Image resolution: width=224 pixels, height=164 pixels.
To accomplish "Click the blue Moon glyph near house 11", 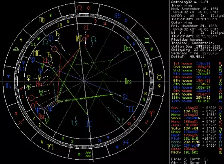I will [x=51, y=37].
